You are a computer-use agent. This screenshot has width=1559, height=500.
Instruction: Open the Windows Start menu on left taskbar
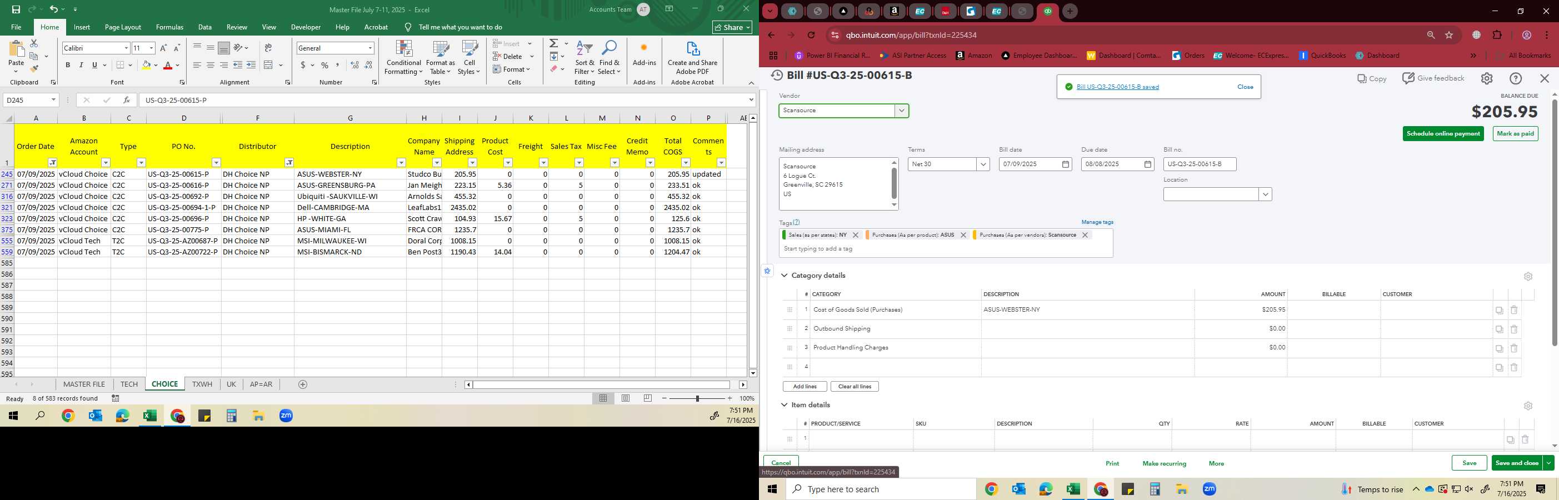coord(13,416)
